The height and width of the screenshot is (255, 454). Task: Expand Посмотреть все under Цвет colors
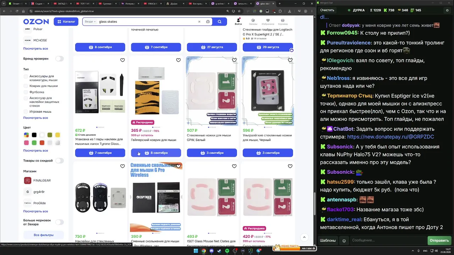point(35,151)
